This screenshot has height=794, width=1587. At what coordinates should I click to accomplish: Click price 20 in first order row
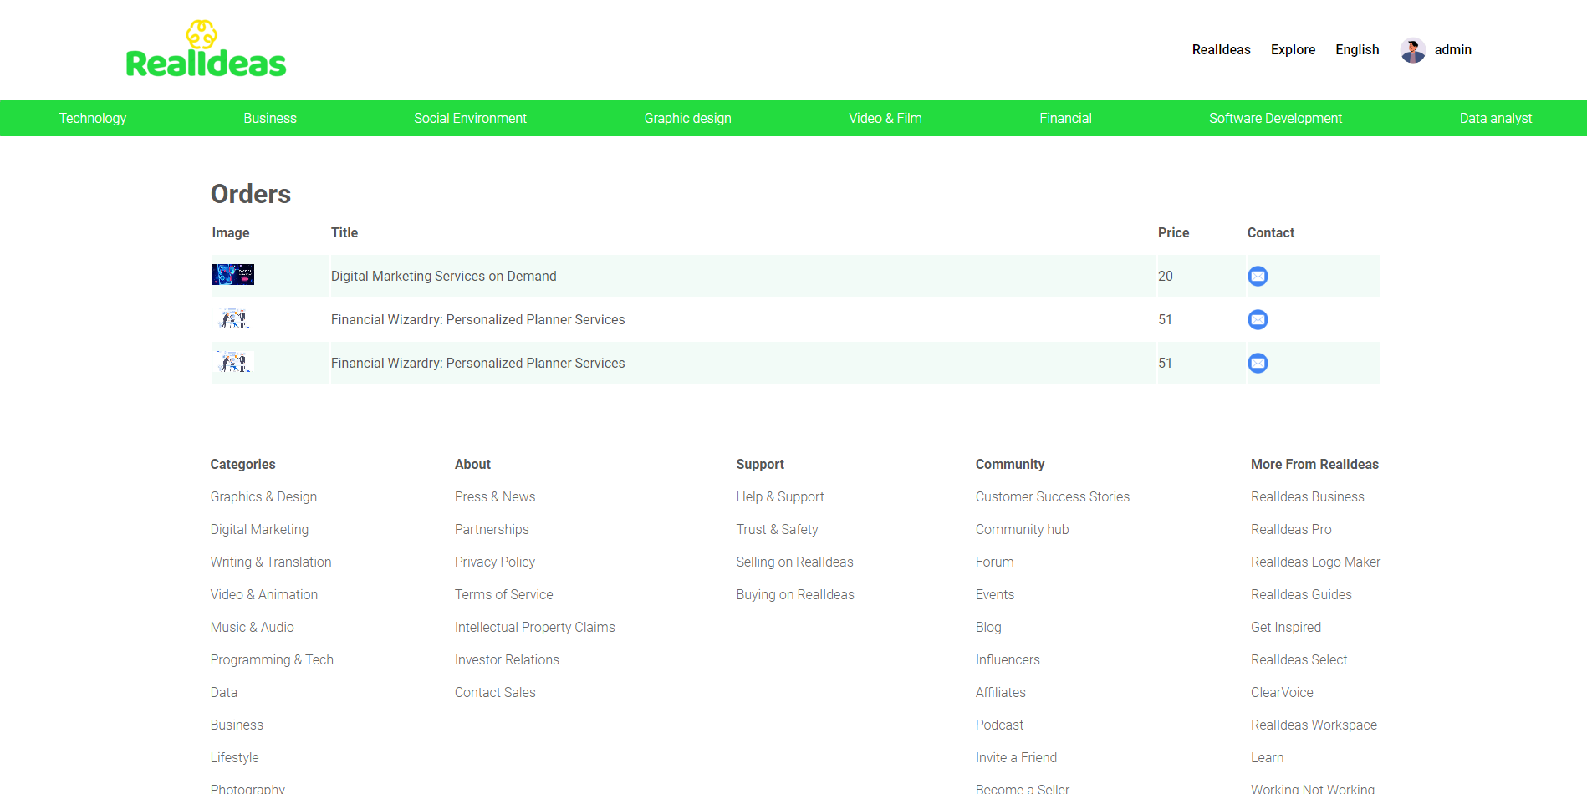1165,277
